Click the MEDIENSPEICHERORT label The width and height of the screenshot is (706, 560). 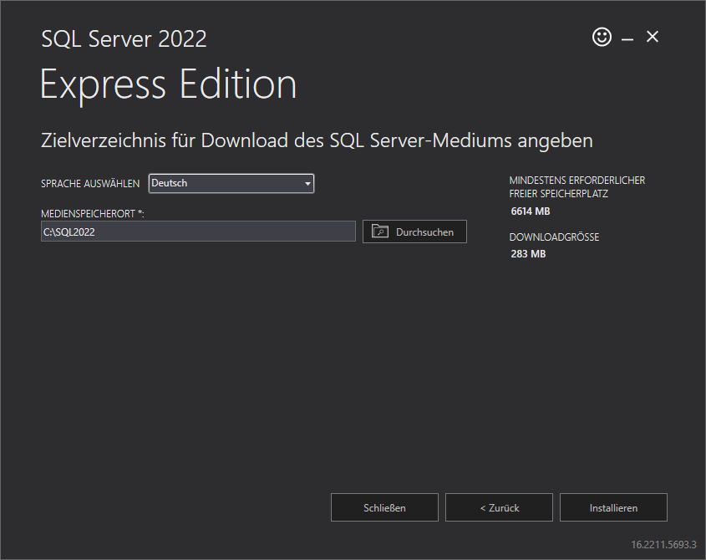pos(92,214)
